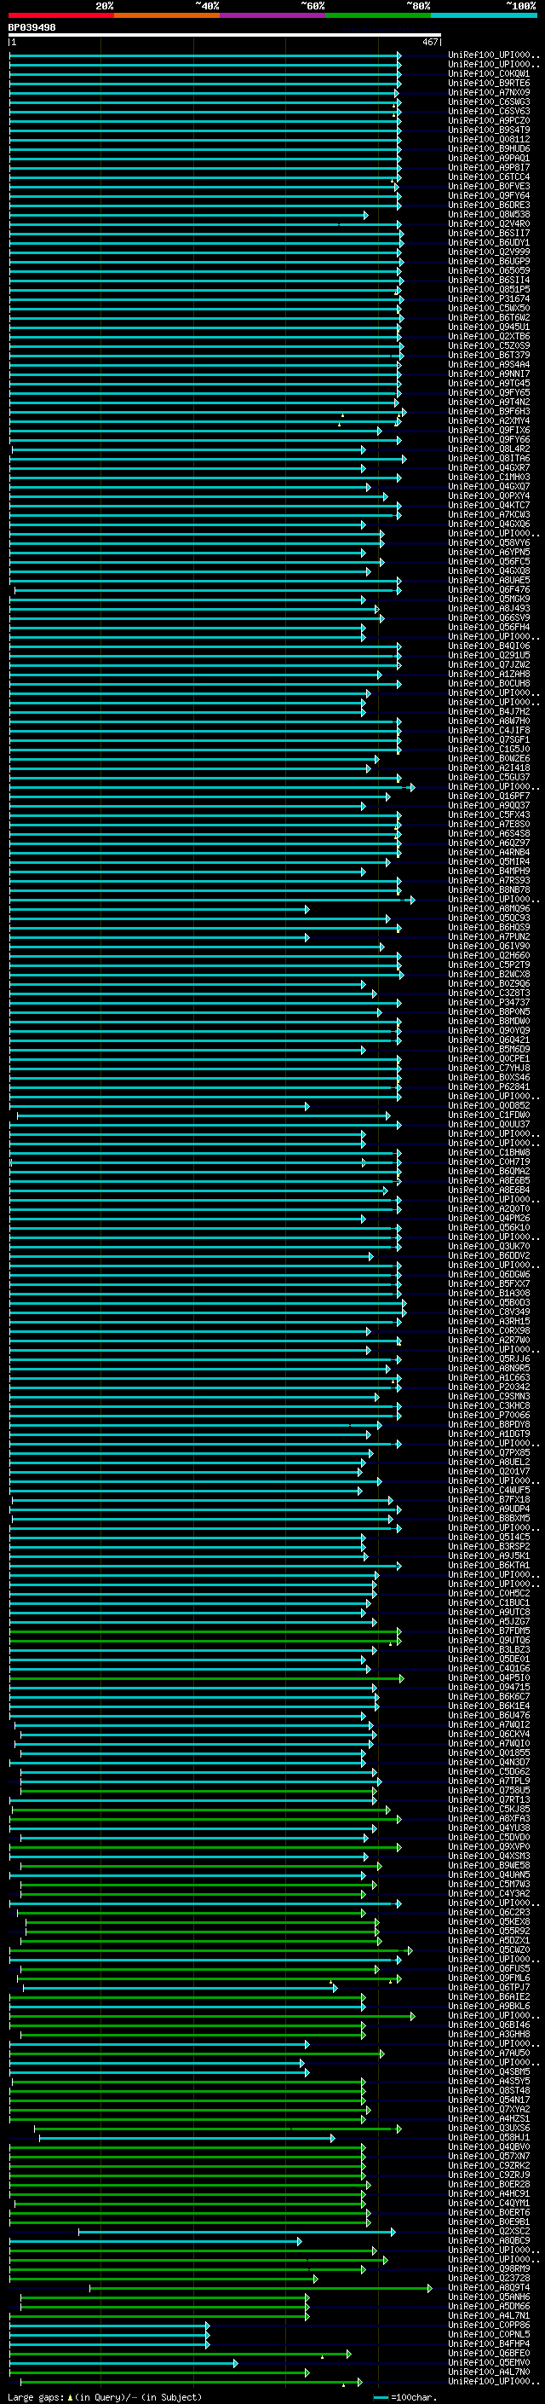545x2404 pixels.
Task: Select label UniRef100_A4S5Y5
Action: click(x=489, y=2081)
